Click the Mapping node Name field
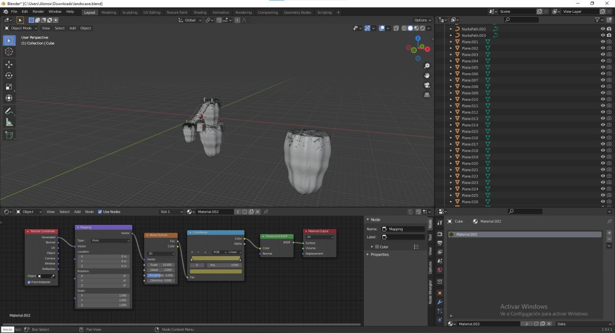Screen dimensions: 615x333 click(x=403, y=229)
